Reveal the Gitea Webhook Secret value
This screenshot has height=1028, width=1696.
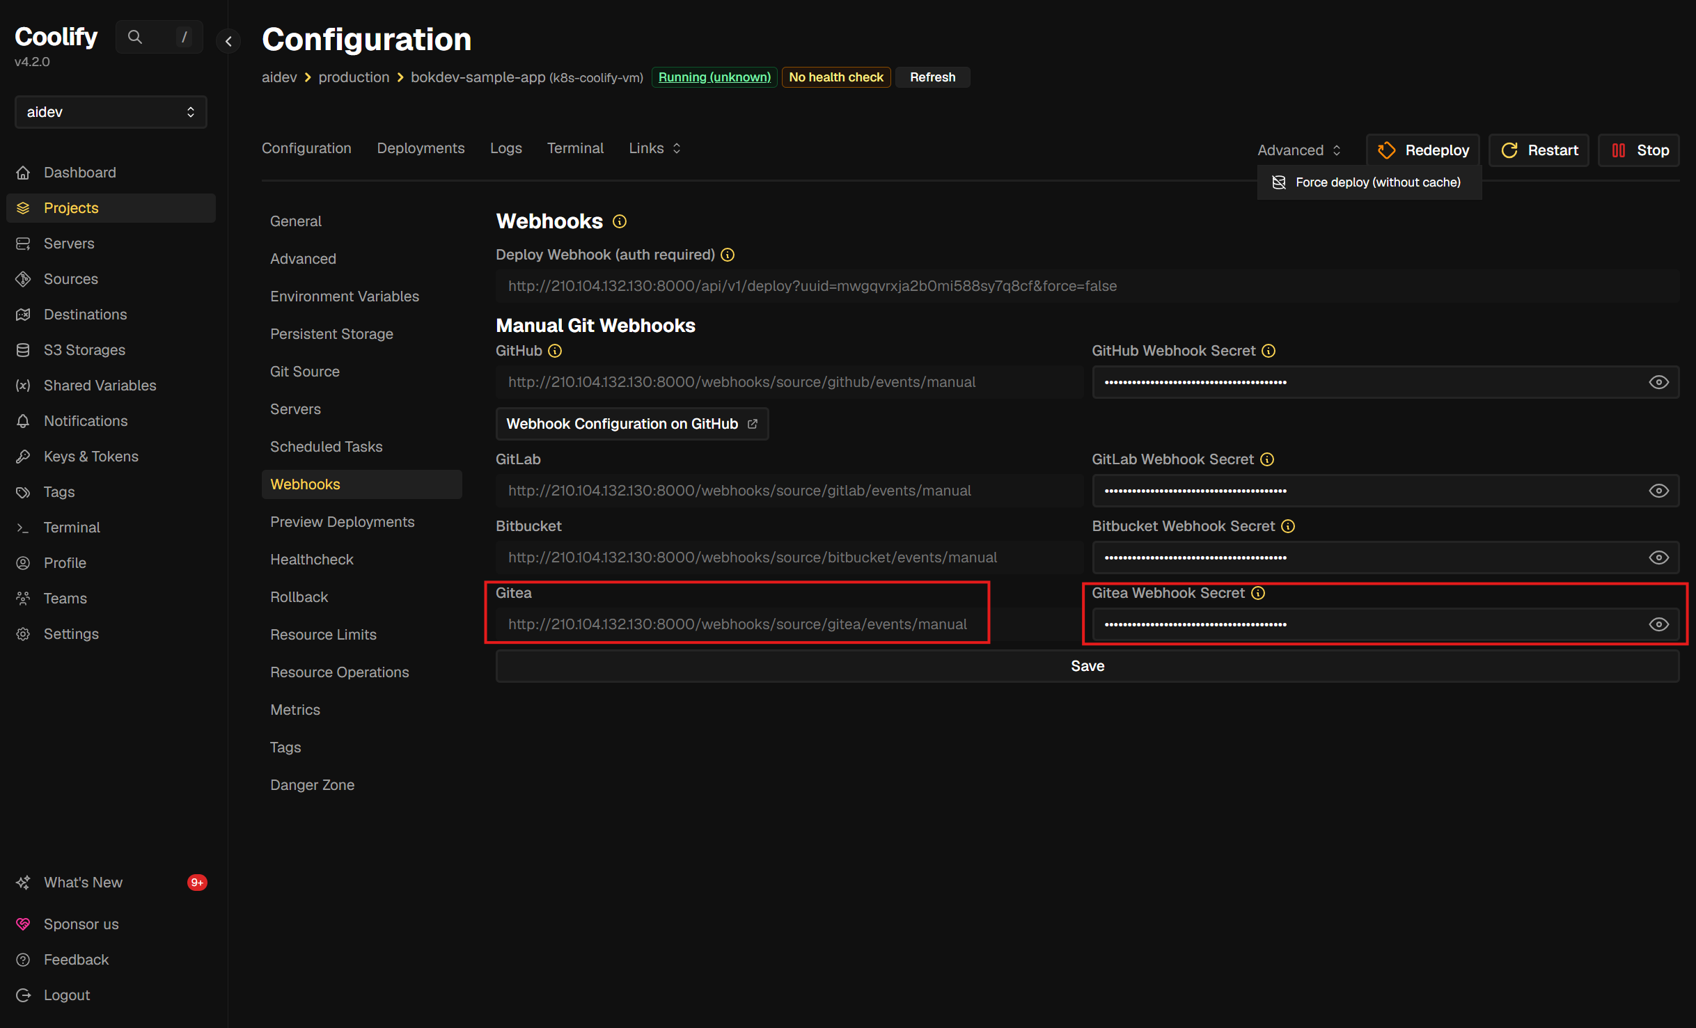(x=1658, y=624)
